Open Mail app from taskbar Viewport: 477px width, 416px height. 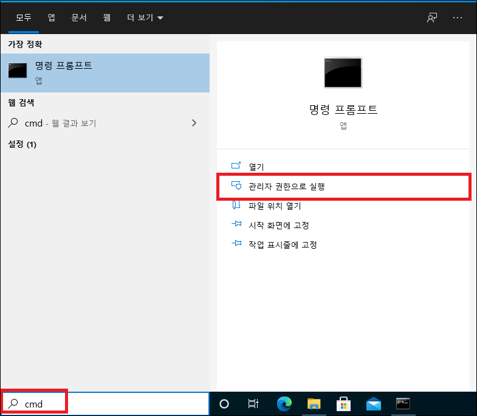pyautogui.click(x=374, y=404)
